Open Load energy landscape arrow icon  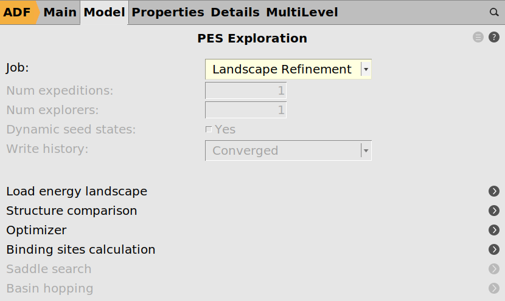coord(494,192)
